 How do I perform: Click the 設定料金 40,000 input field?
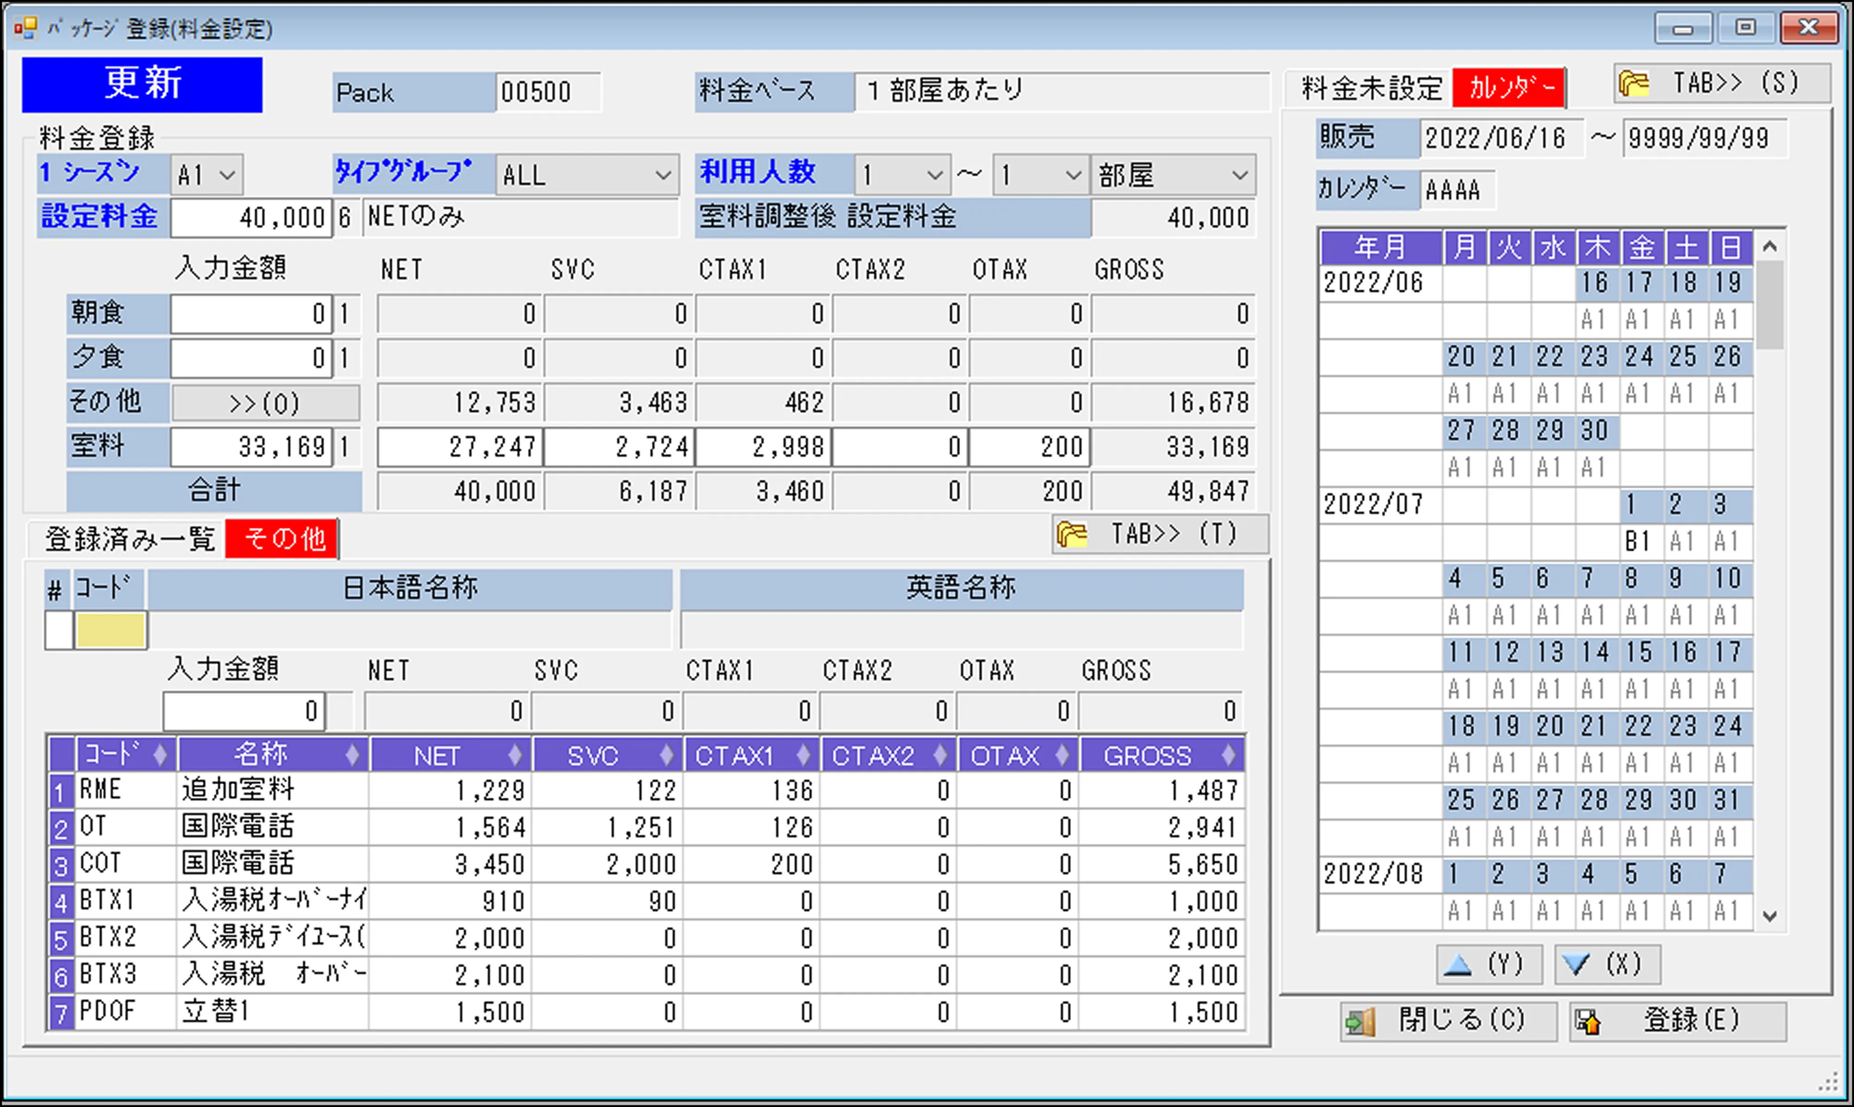(x=250, y=218)
